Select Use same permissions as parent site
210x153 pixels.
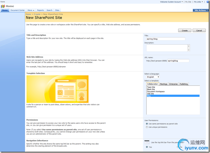tap(147, 124)
